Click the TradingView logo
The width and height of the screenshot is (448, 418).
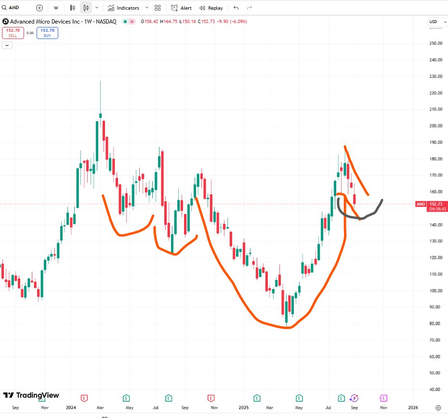pos(31,395)
